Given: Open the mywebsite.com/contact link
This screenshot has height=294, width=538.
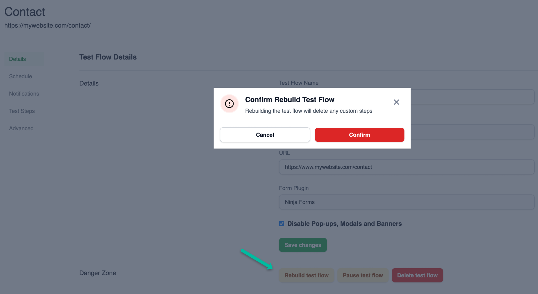Looking at the screenshot, I should (48, 25).
